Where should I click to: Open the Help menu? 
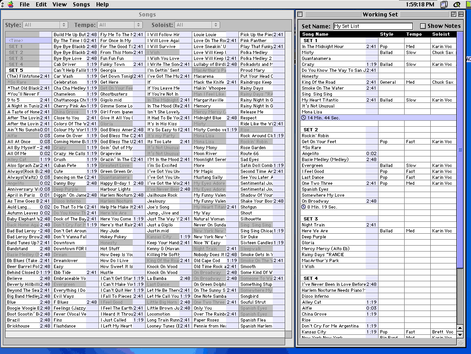(x=102, y=5)
